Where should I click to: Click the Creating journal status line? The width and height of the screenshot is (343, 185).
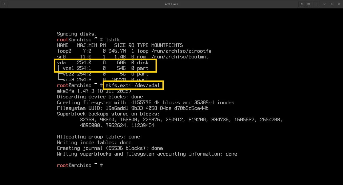point(110,148)
